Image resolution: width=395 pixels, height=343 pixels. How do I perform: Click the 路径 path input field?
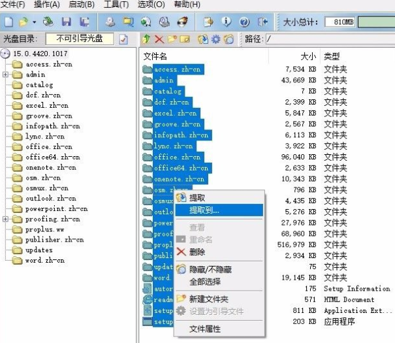330,39
